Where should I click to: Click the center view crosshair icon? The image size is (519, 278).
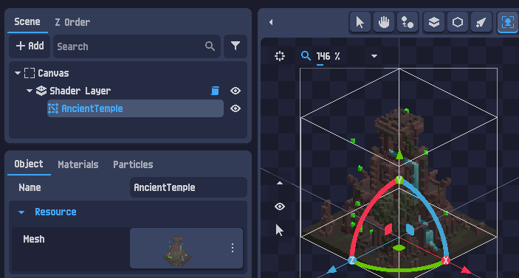pos(280,56)
